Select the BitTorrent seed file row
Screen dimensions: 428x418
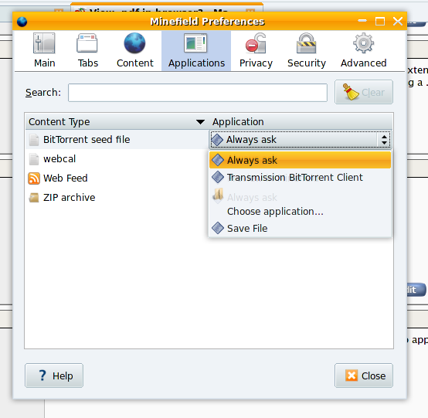click(x=117, y=140)
